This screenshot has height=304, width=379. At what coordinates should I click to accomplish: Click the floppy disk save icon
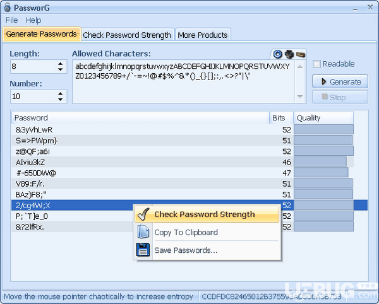pyautogui.click(x=143, y=250)
